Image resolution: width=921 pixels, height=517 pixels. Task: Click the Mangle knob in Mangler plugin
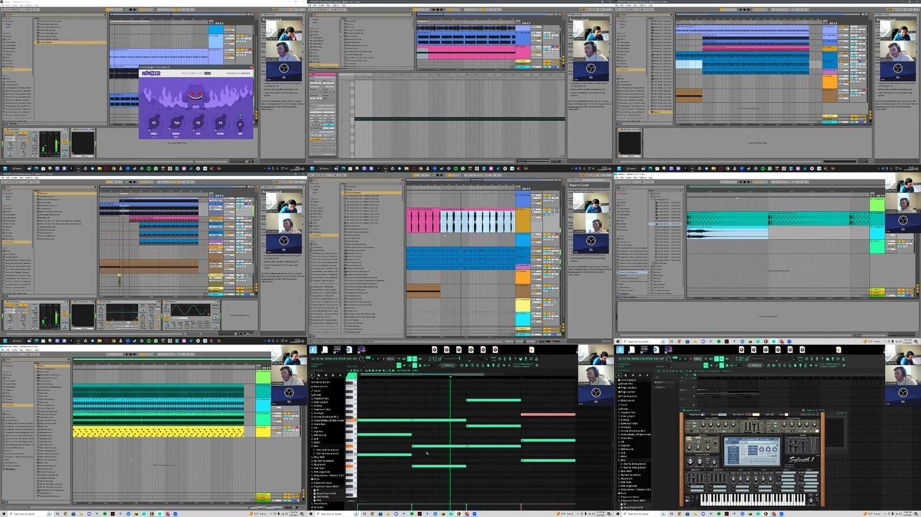tap(154, 122)
